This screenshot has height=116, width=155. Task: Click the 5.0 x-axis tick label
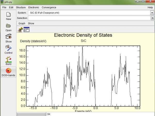click(x=117, y=108)
